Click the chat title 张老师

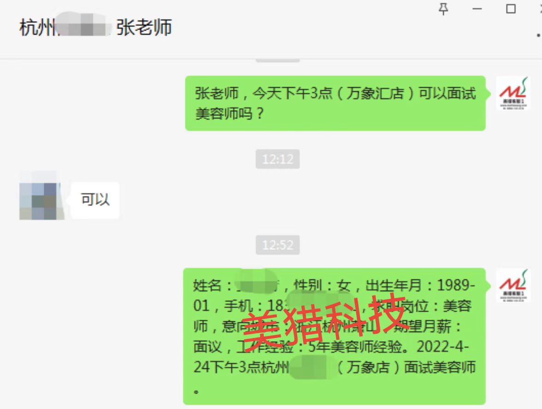click(x=144, y=27)
